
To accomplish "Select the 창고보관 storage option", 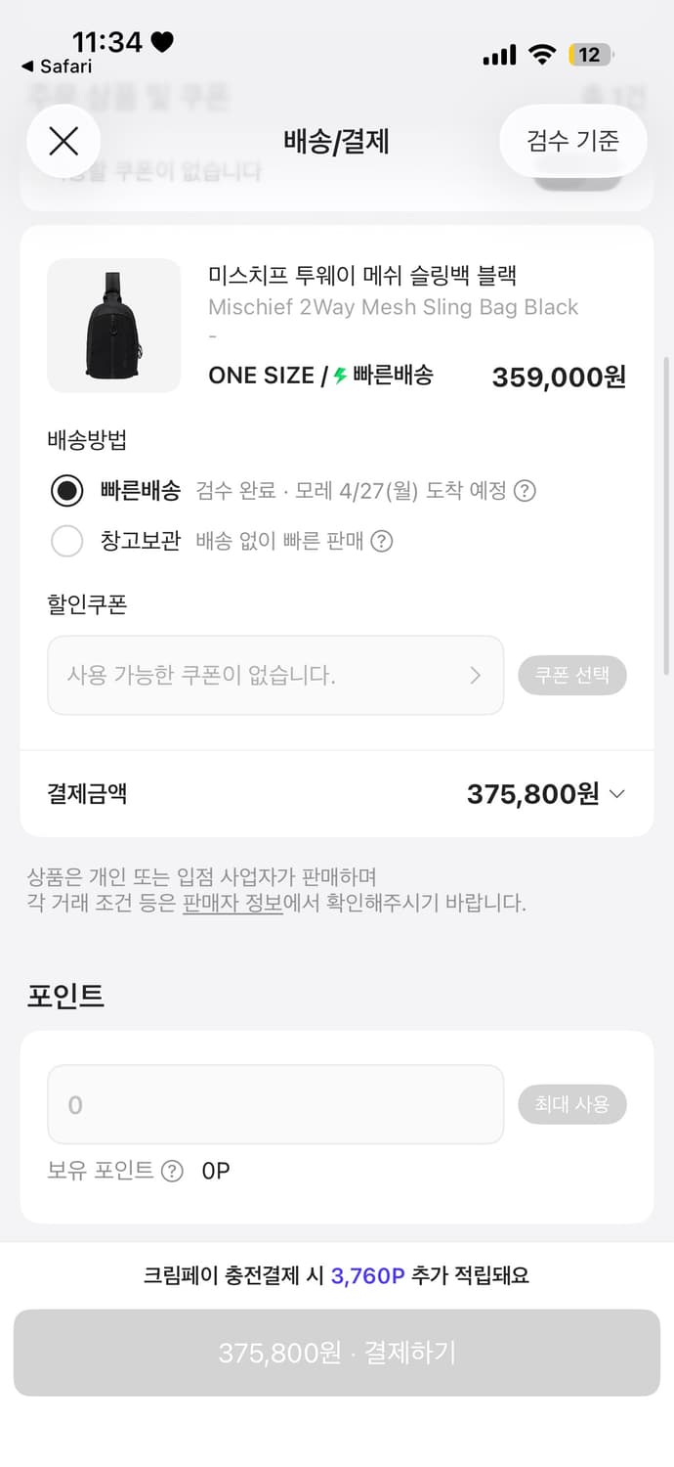I will (66, 540).
